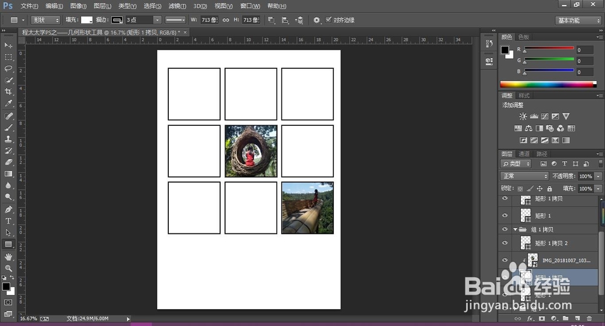Add layer style via fx icon
This screenshot has height=326, width=605.
click(x=530, y=318)
